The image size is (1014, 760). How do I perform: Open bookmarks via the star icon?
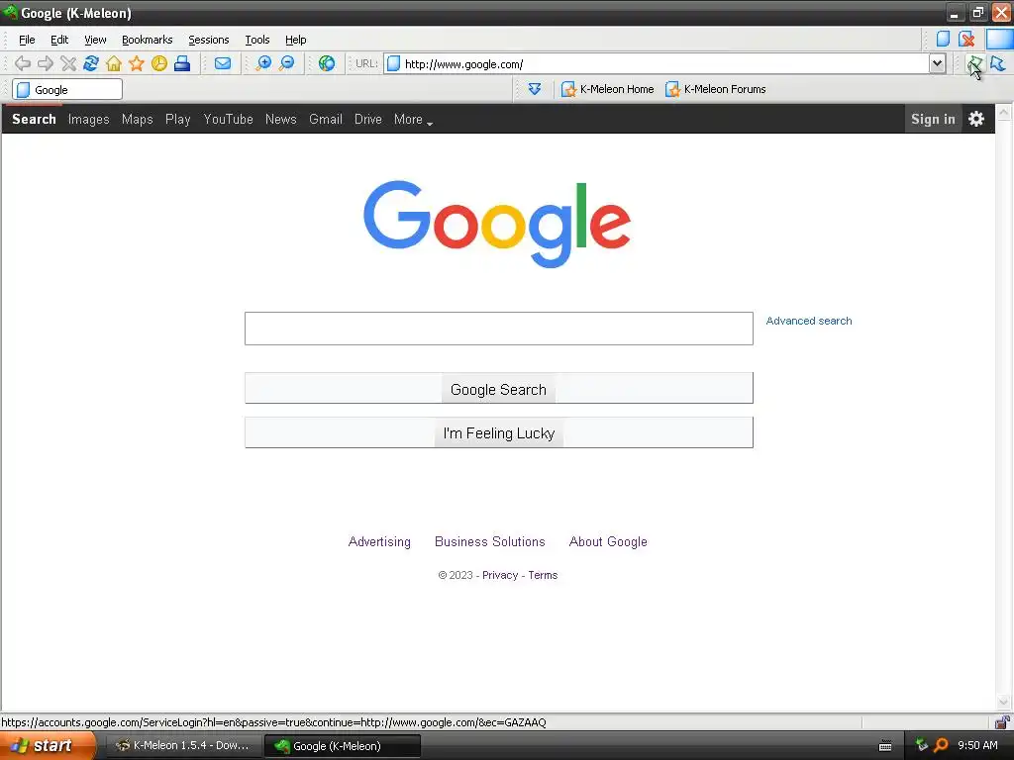[x=137, y=63]
